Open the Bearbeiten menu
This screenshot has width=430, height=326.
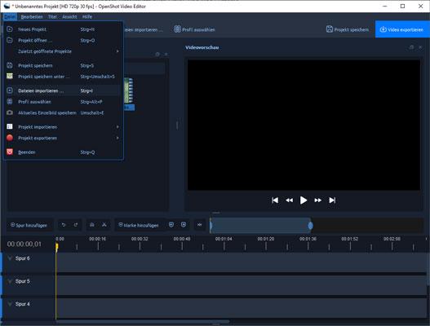[32, 17]
